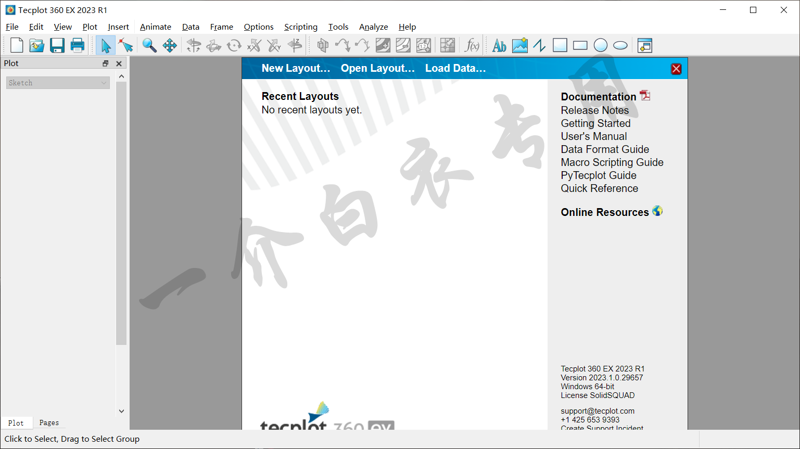Open the Animate menu
The image size is (800, 449).
pyautogui.click(x=156, y=27)
